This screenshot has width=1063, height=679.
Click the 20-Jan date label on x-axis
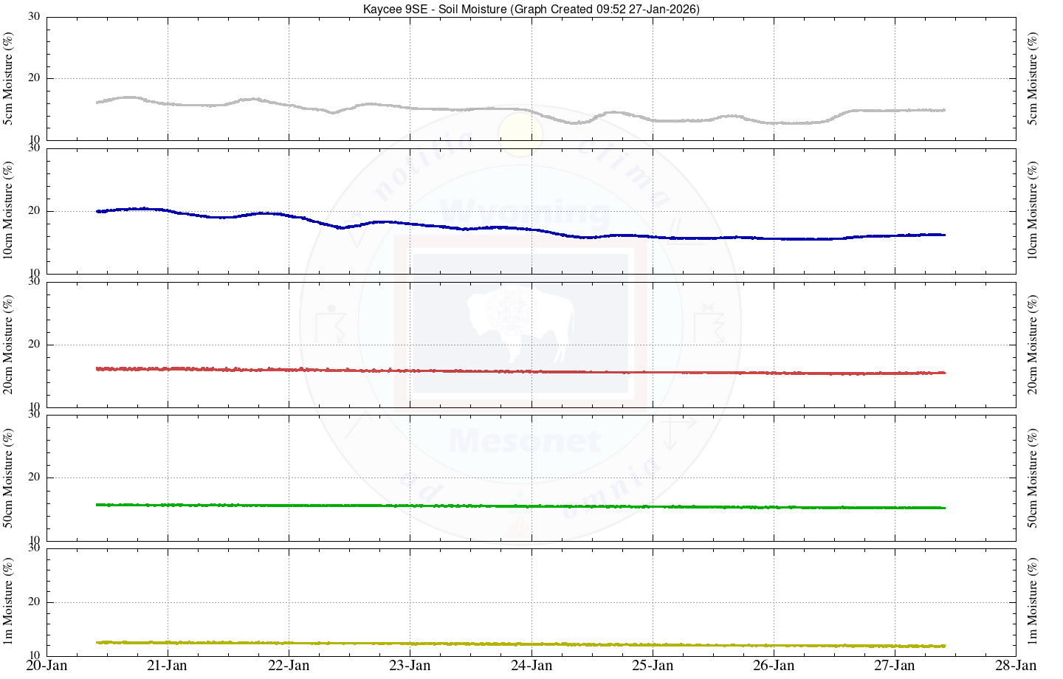pyautogui.click(x=47, y=666)
